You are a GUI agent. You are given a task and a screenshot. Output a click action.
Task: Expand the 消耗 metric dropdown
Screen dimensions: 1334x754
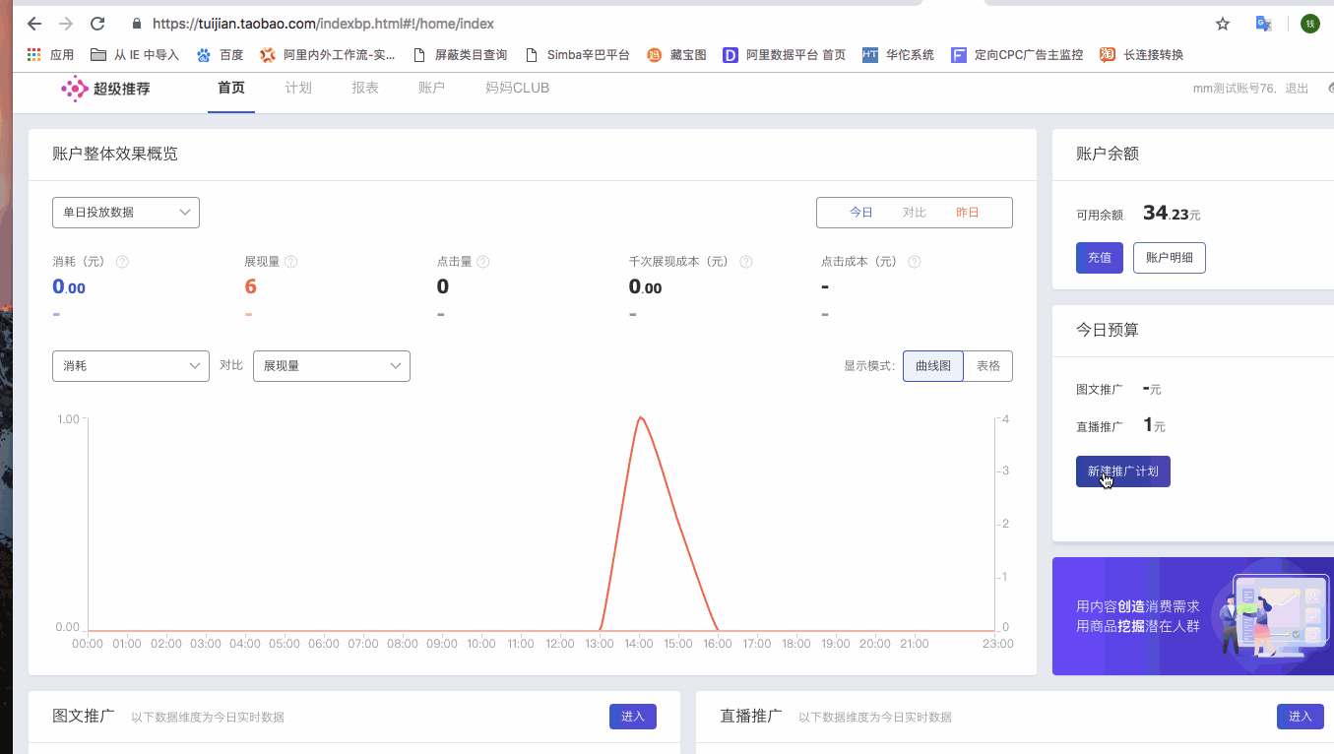130,365
